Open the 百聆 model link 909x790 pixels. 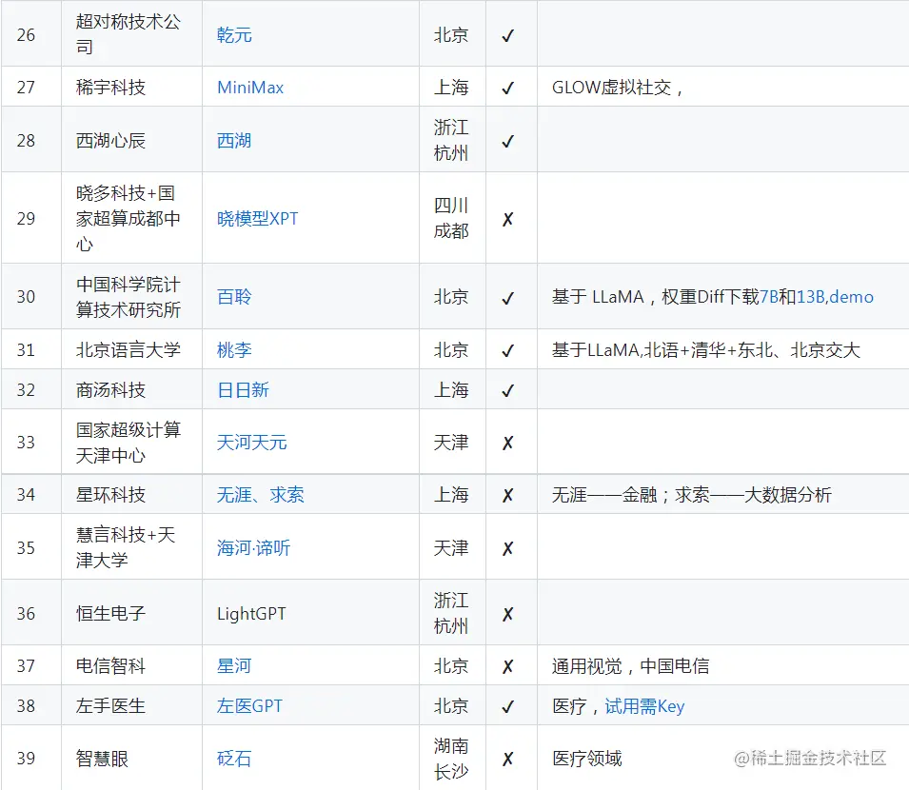coord(232,296)
